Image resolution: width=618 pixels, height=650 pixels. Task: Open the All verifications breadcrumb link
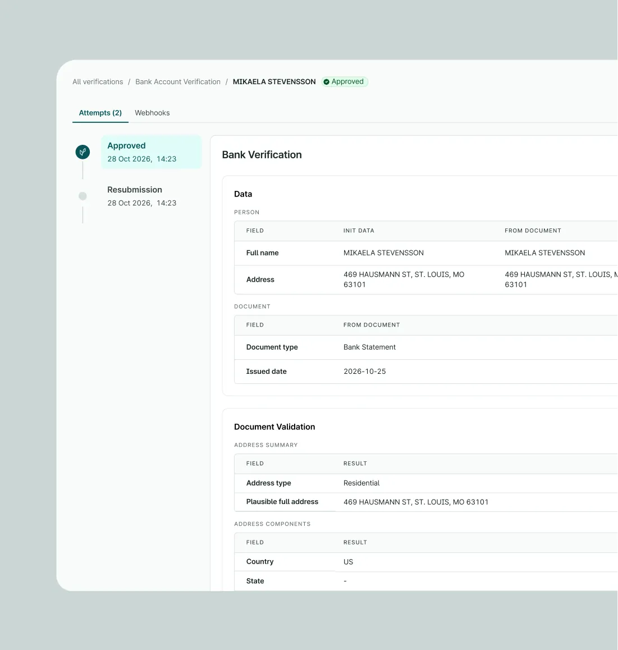98,81
